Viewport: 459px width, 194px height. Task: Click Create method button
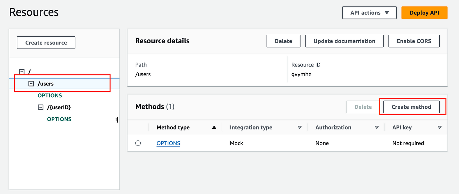(x=411, y=107)
